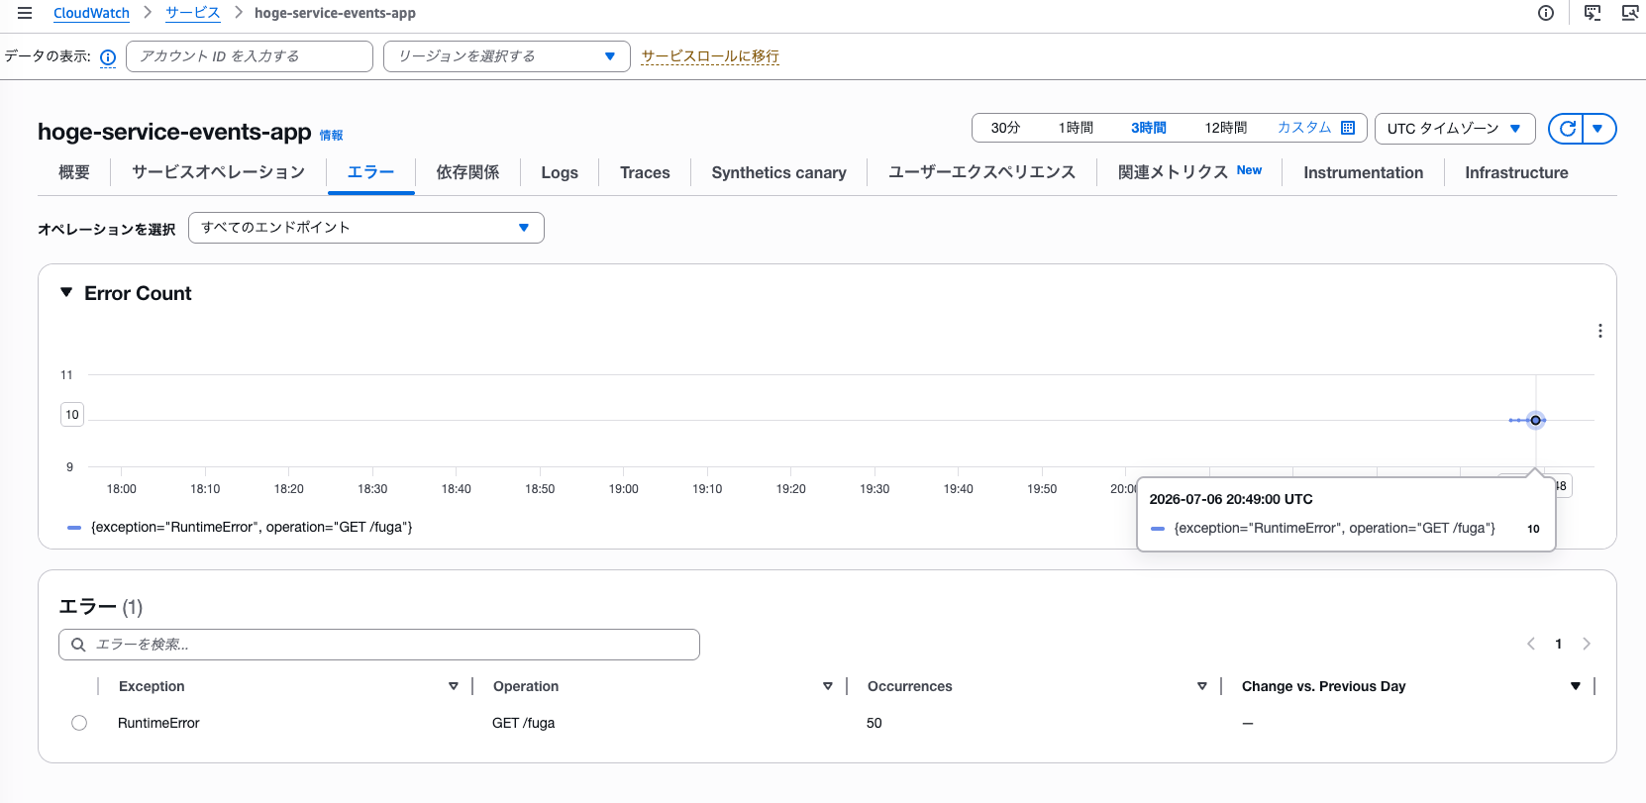This screenshot has width=1646, height=803.
Task: Go to previous errors page
Action: pyautogui.click(x=1531, y=644)
